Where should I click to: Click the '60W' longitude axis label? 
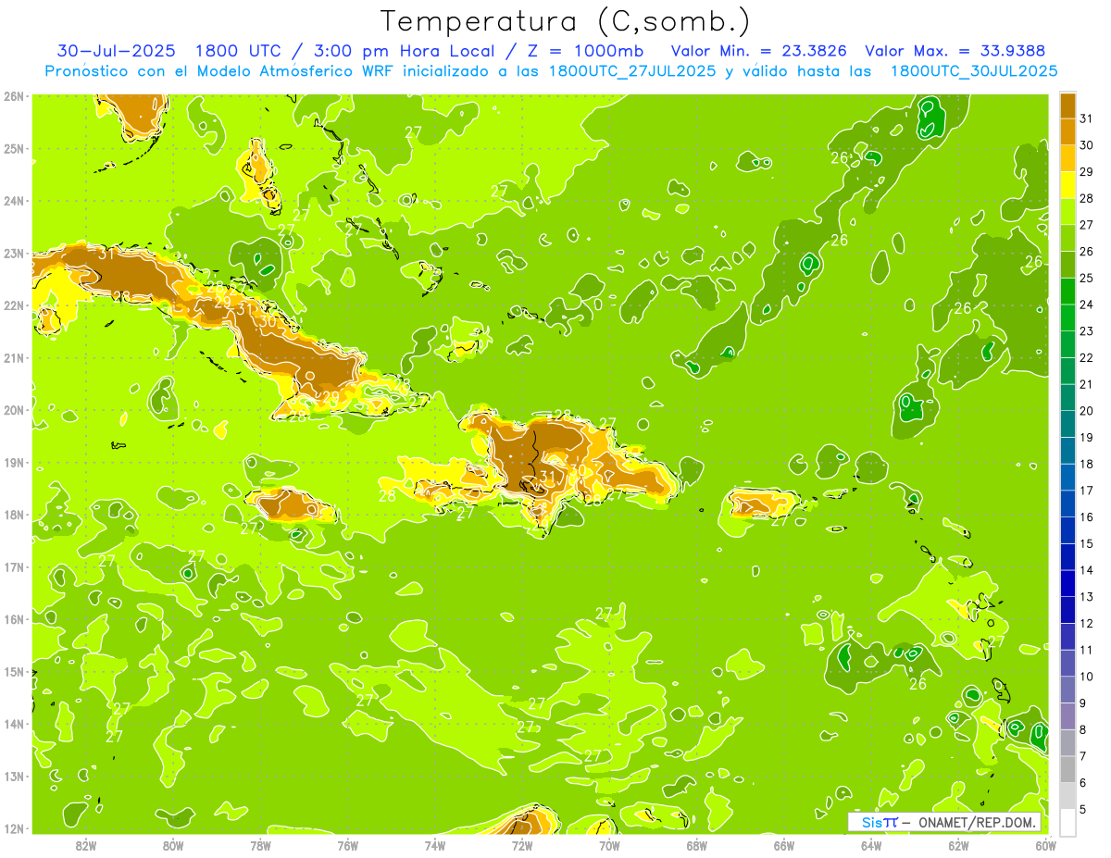click(1045, 844)
